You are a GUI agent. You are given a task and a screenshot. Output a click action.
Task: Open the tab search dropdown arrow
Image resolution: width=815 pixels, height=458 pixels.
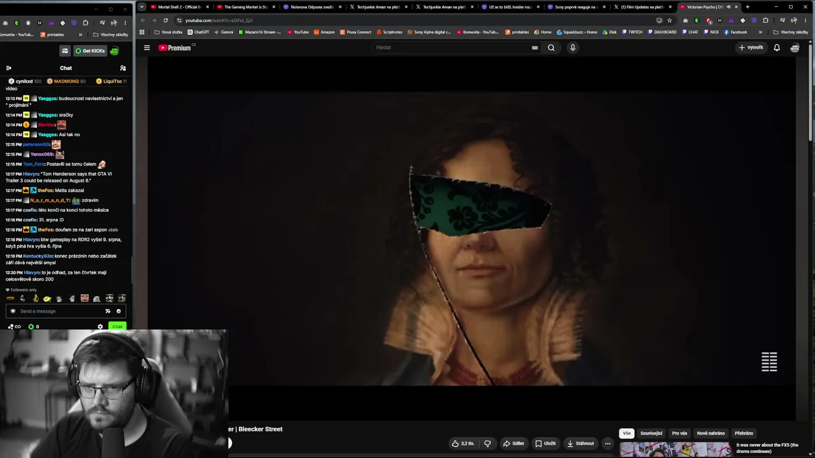(x=141, y=7)
